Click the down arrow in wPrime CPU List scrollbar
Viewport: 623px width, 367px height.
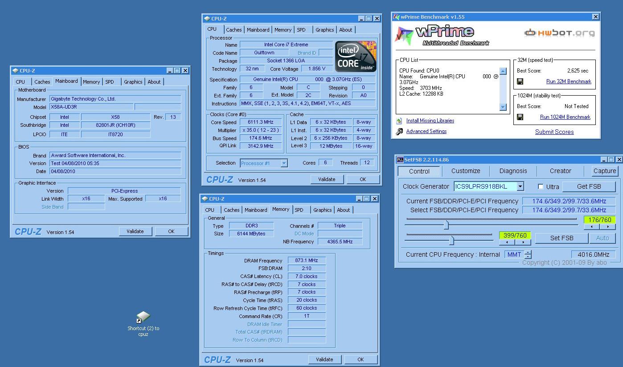click(x=503, y=107)
